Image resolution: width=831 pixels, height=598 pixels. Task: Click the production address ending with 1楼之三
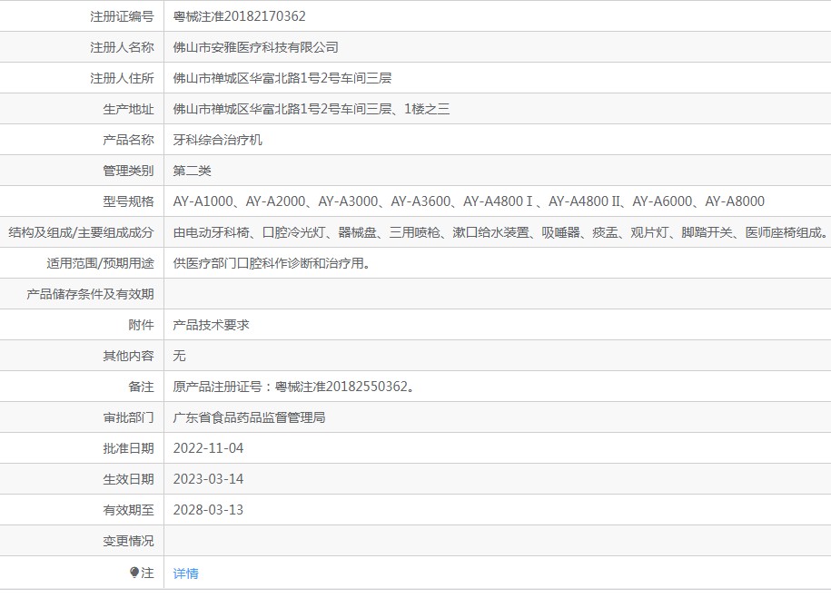pyautogui.click(x=312, y=109)
